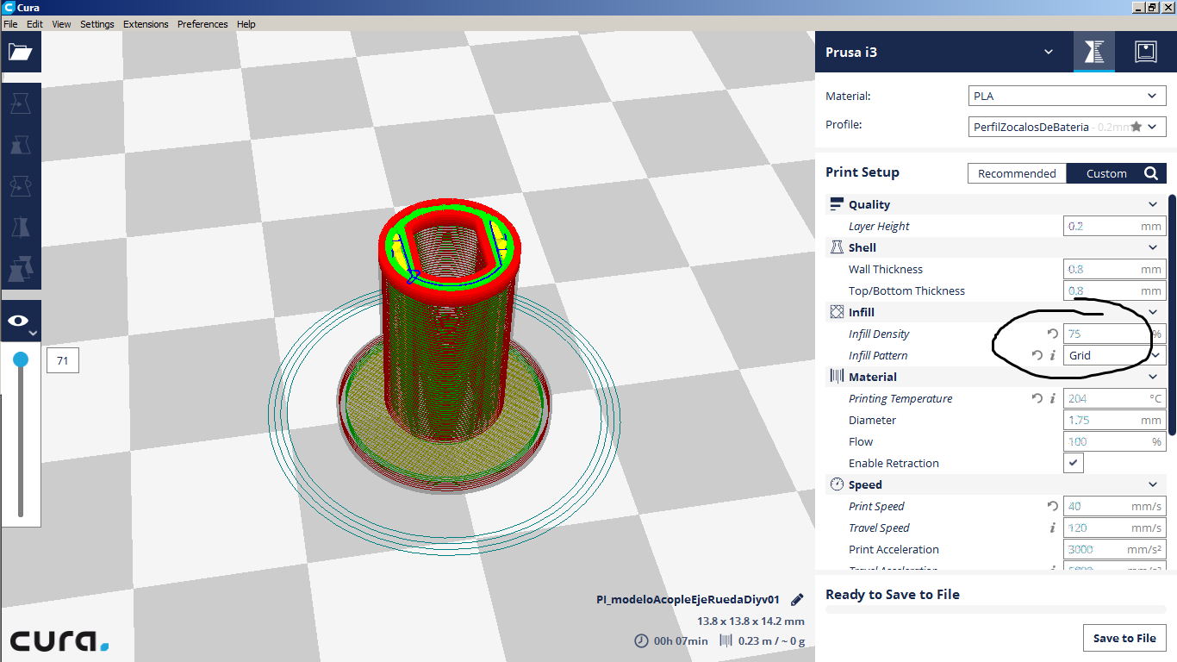The height and width of the screenshot is (662, 1177).
Task: Collapse the Infill section
Action: [x=1153, y=312]
